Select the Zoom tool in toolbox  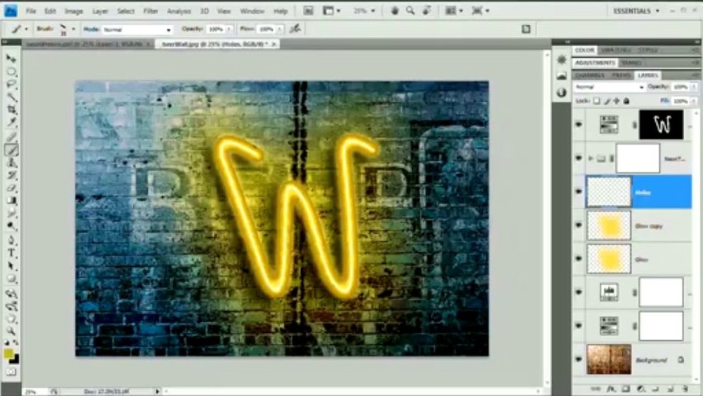tap(11, 331)
